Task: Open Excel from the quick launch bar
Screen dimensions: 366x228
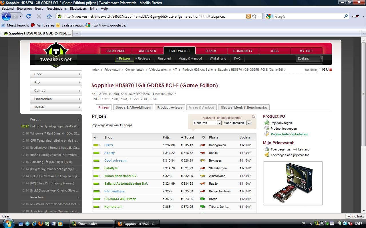Action: [x=47, y=224]
